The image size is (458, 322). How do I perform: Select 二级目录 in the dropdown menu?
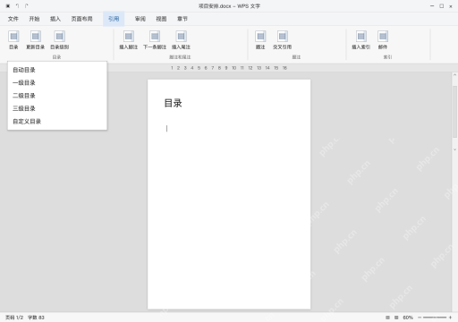pyautogui.click(x=57, y=96)
